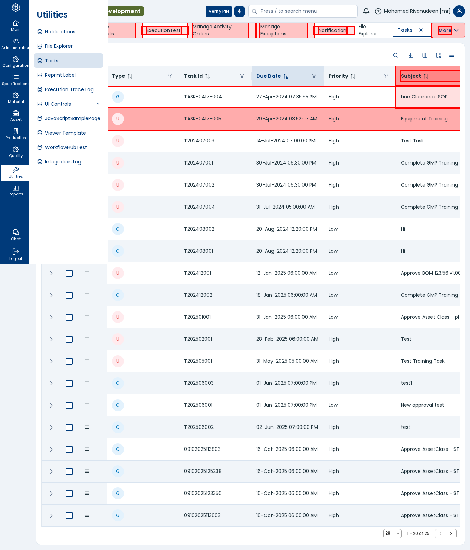
Task: Go to the next page of results
Action: pyautogui.click(x=451, y=533)
